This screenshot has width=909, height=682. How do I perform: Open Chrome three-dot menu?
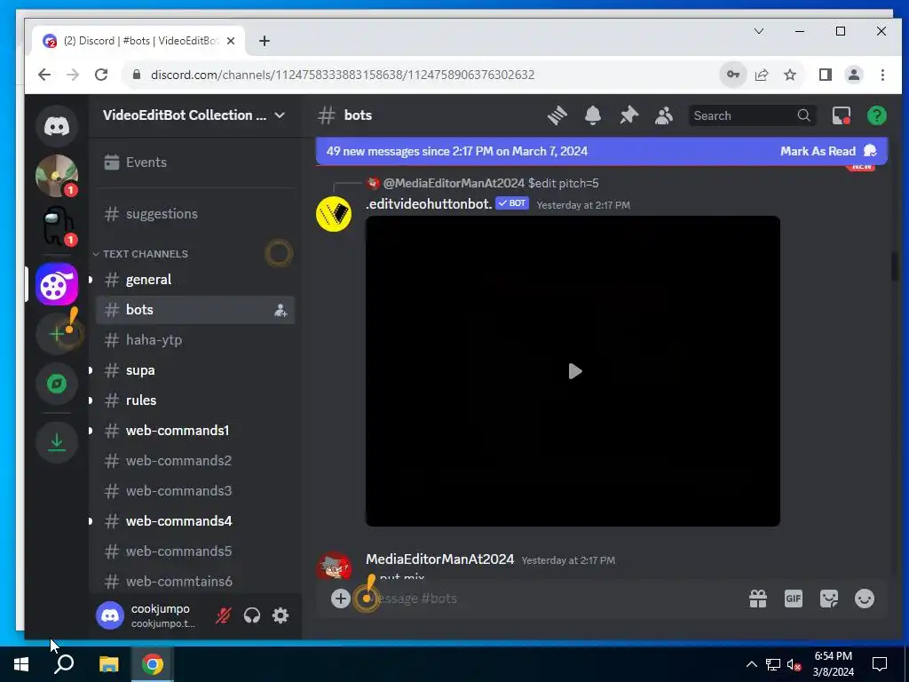882,75
